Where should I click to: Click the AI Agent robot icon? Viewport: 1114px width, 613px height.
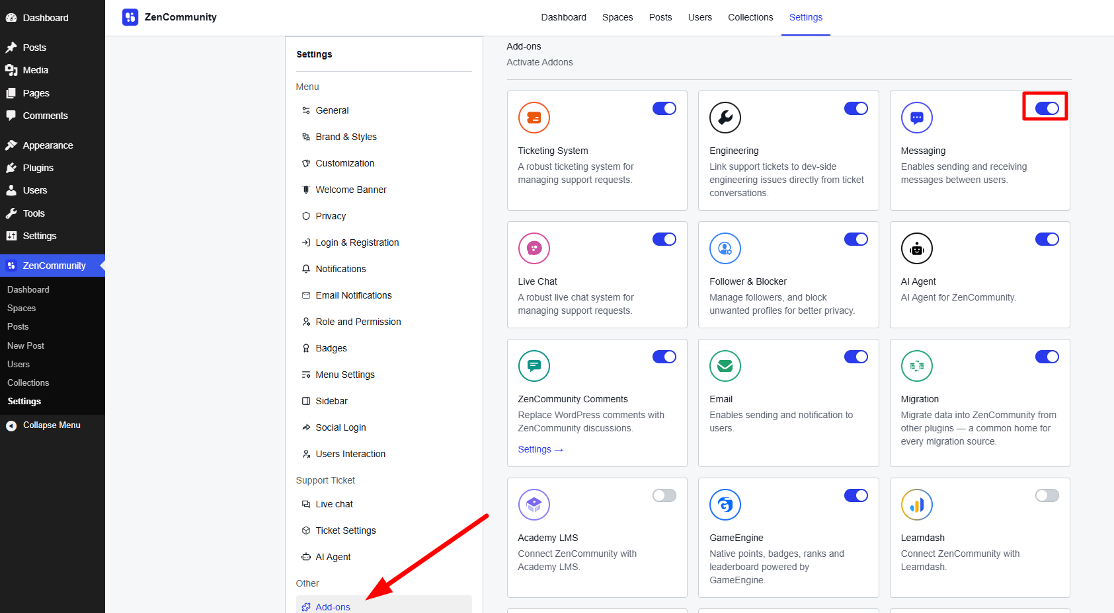point(917,248)
